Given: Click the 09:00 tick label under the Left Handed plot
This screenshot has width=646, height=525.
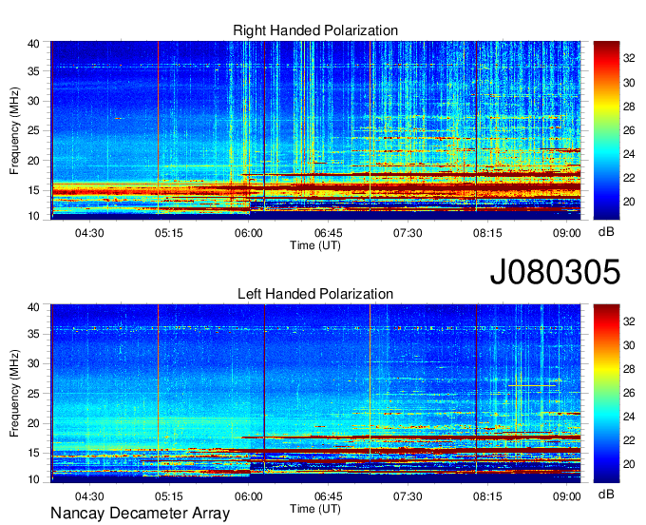Looking at the screenshot, I should click(x=567, y=496).
